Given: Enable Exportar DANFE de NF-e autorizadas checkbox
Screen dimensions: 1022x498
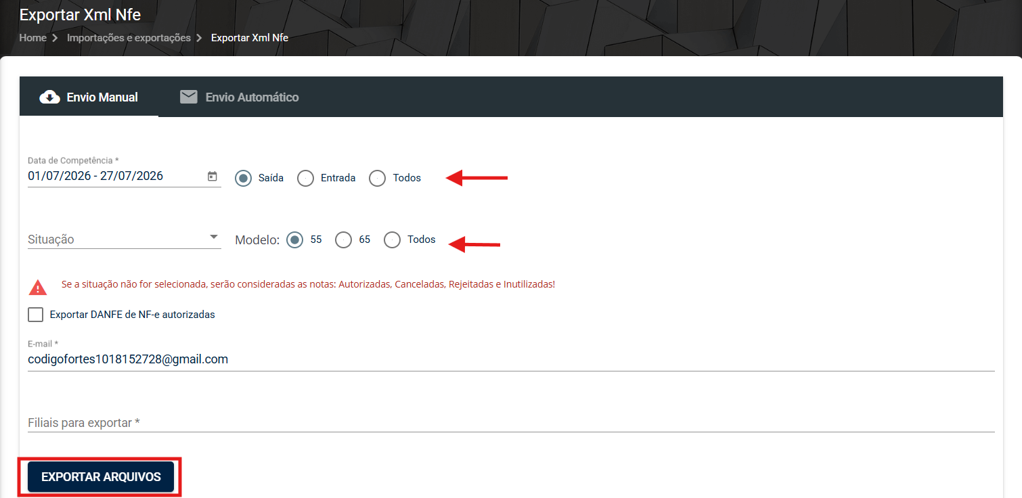Looking at the screenshot, I should click(36, 315).
